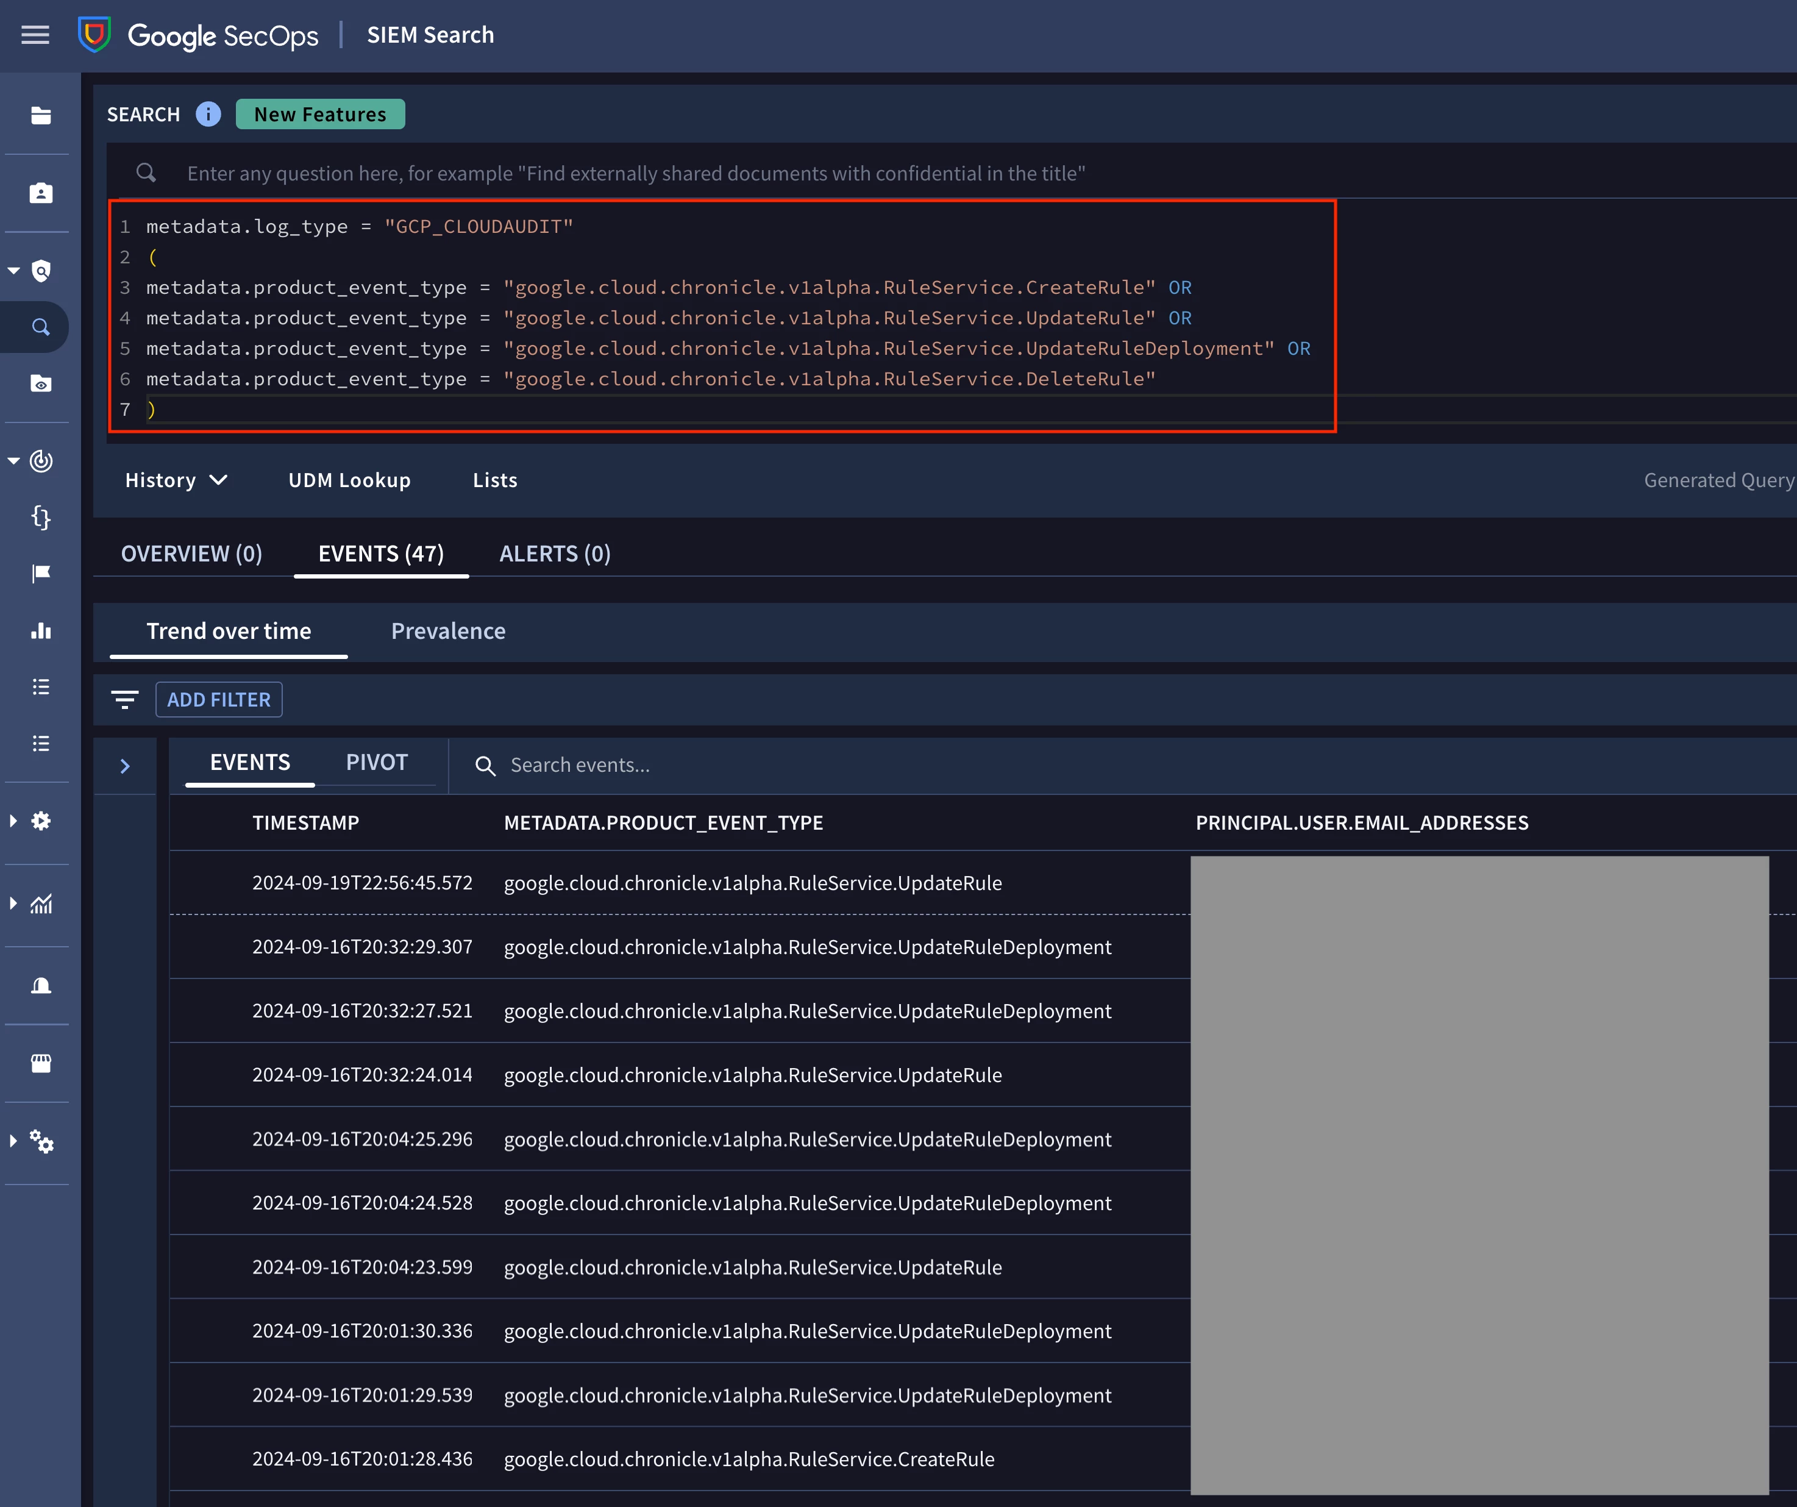Open the bar chart icon in sidebar
The width and height of the screenshot is (1797, 1507).
pos(41,631)
